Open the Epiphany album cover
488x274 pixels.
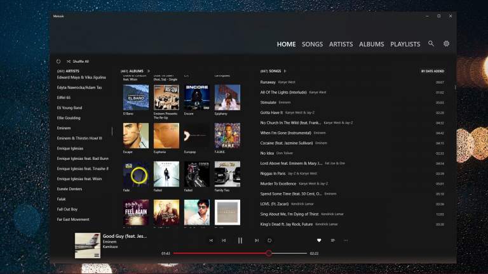(x=227, y=97)
